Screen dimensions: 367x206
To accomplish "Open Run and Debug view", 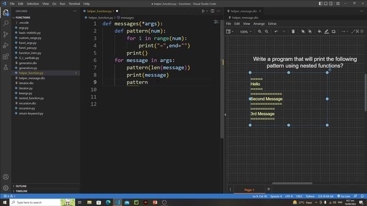I will coord(6,45).
